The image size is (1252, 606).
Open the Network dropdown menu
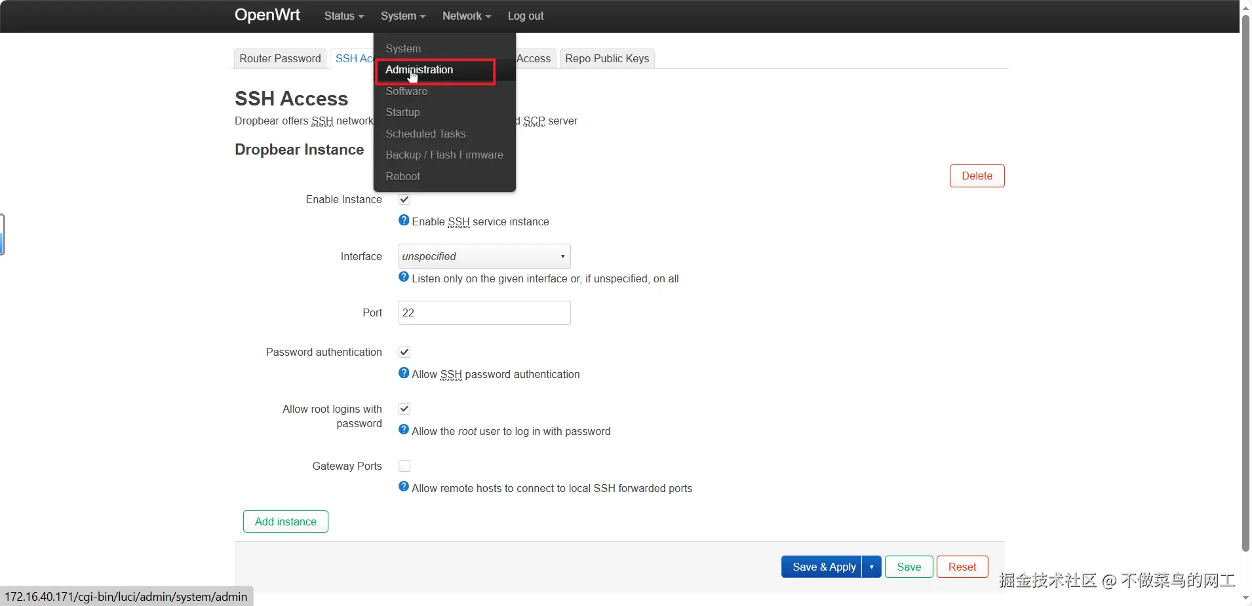tap(466, 16)
